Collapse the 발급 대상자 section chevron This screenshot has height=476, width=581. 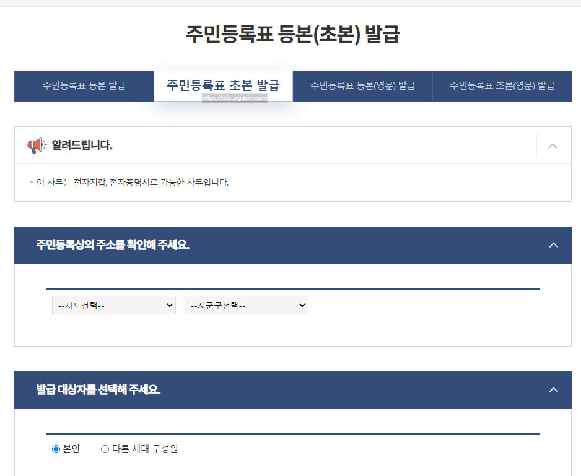(553, 390)
